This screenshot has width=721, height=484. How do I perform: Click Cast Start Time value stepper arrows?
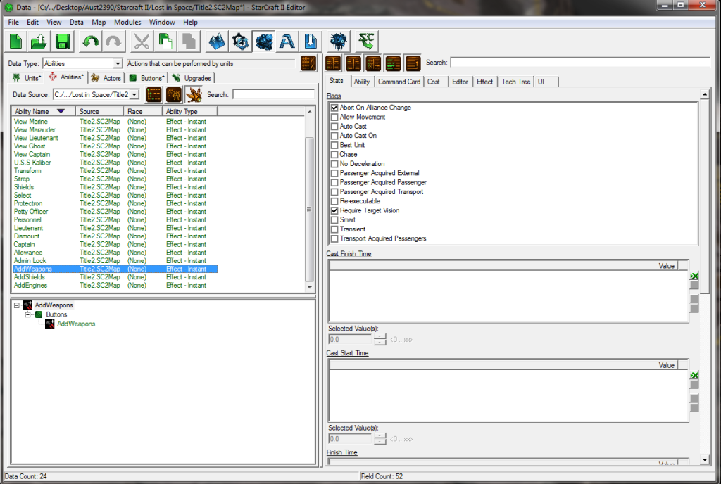pos(380,439)
